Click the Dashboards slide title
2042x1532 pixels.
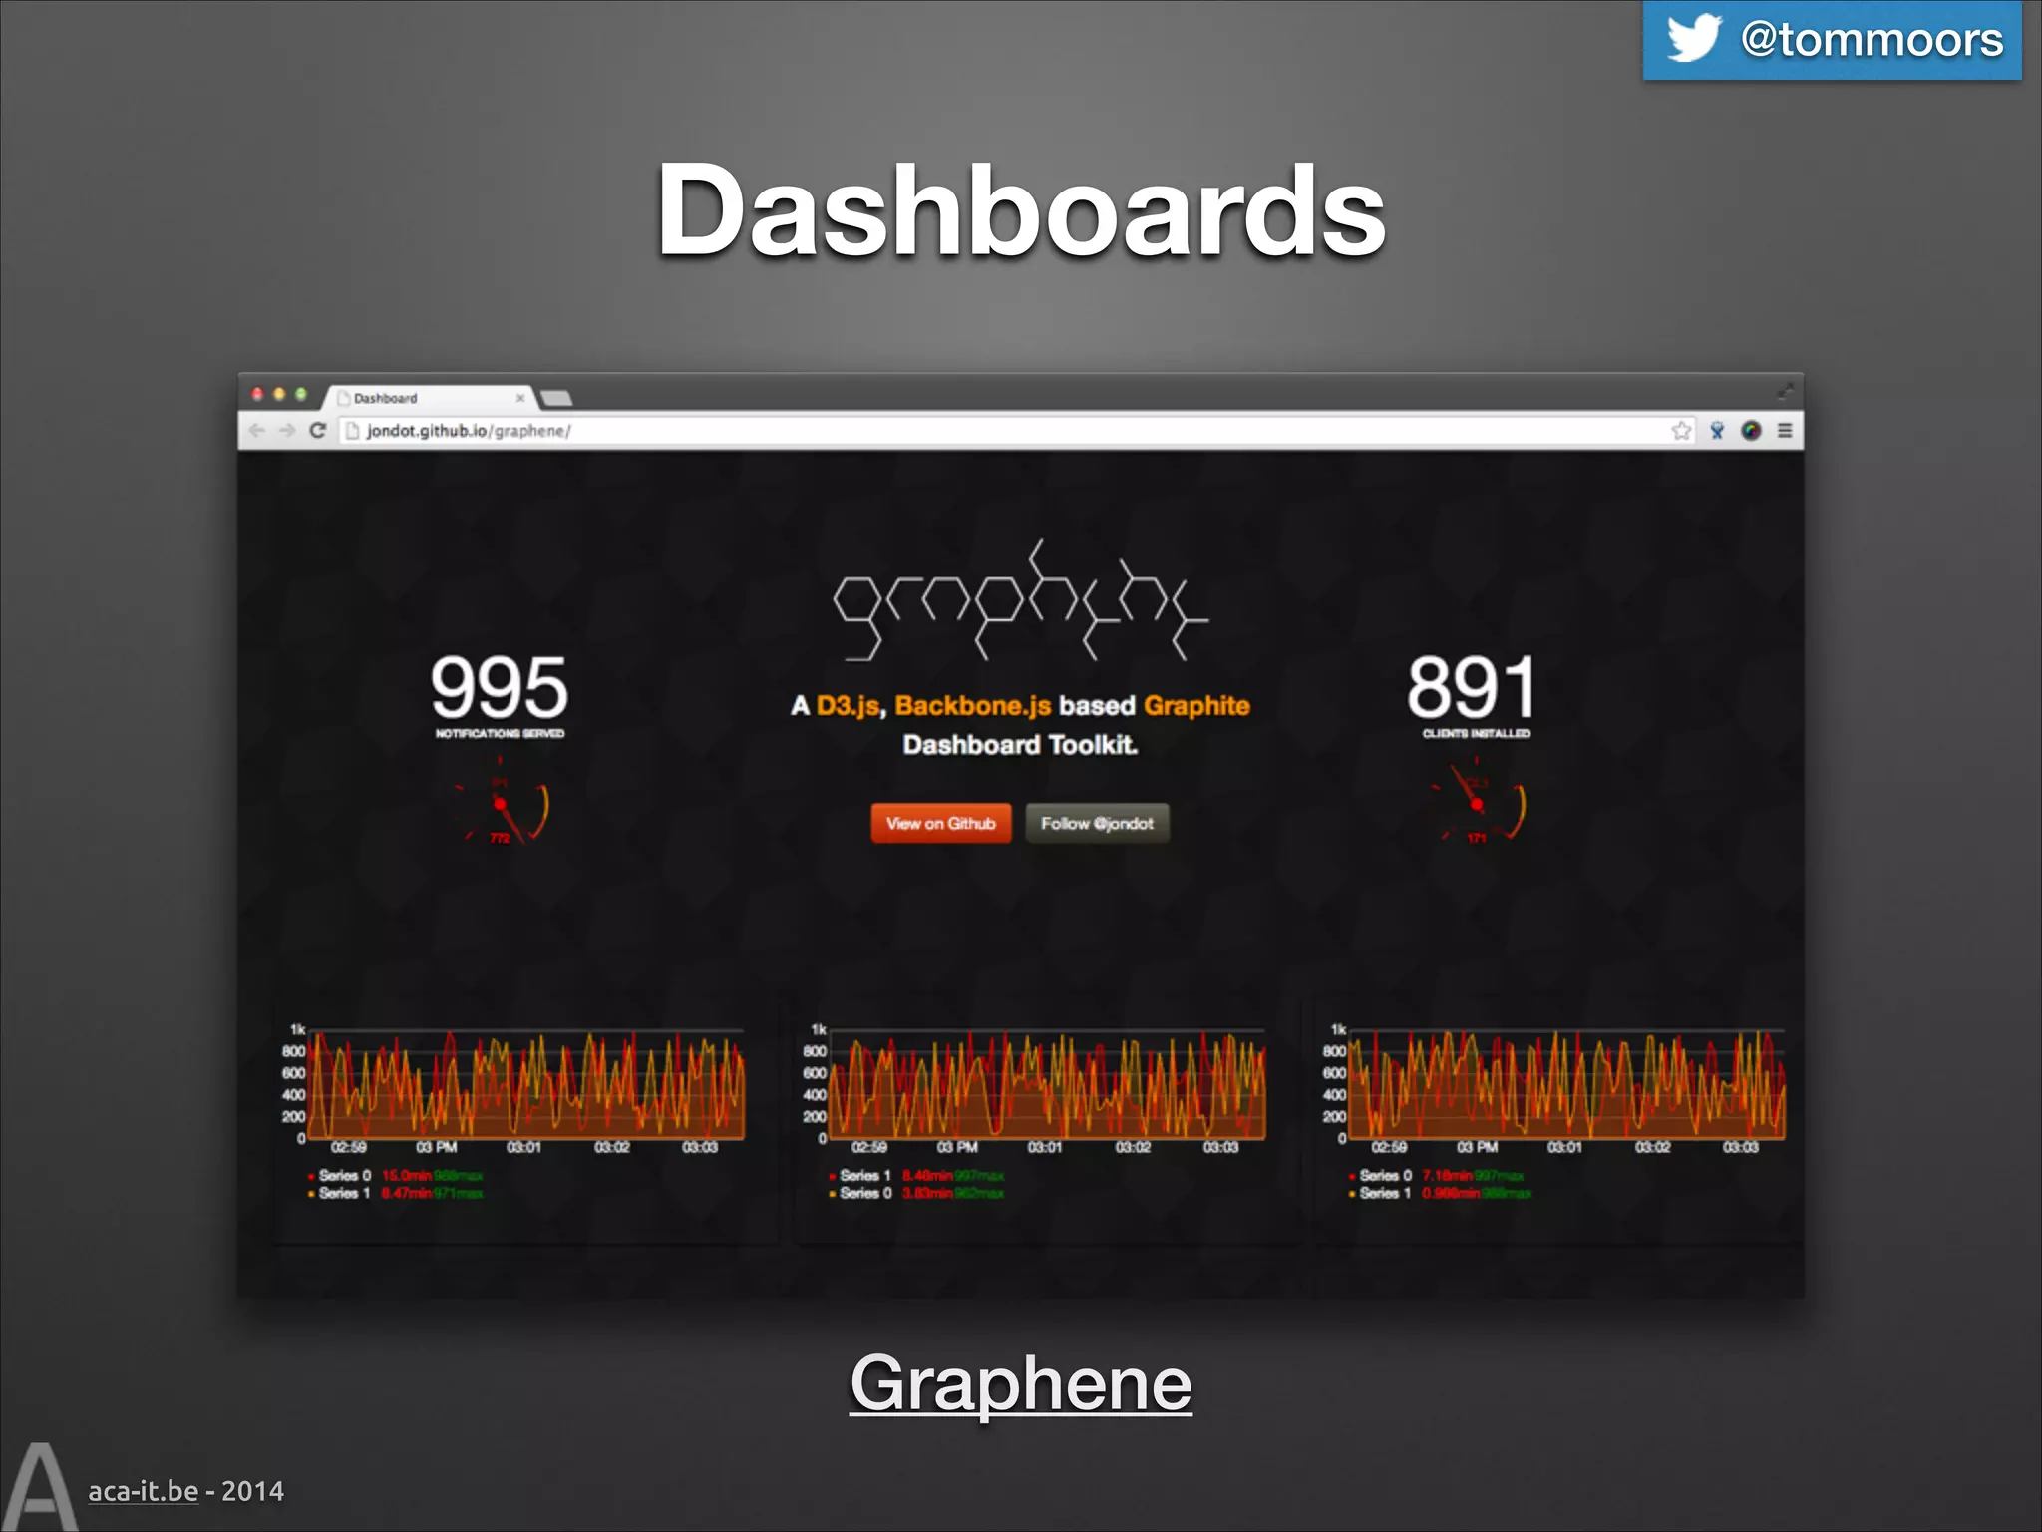click(1021, 209)
